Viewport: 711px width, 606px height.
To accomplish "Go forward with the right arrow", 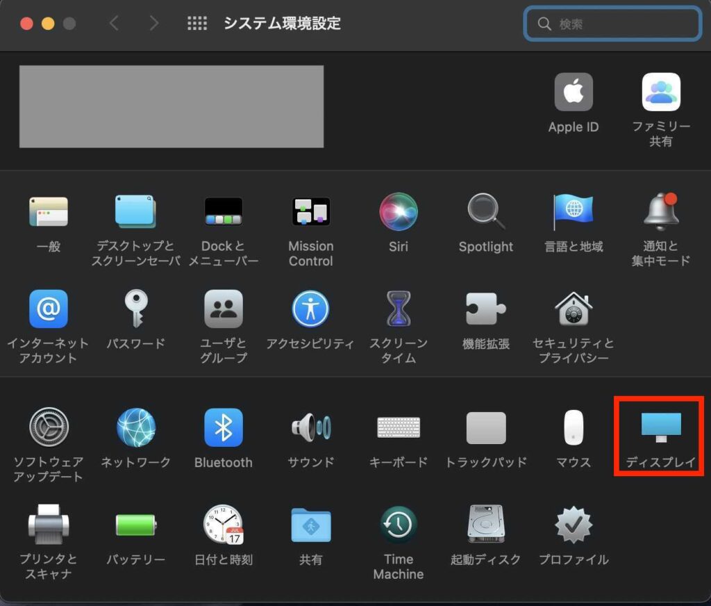I will click(154, 23).
